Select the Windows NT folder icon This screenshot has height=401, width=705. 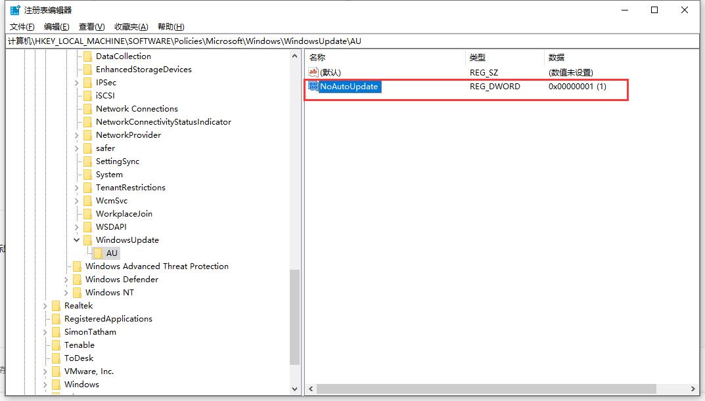78,293
